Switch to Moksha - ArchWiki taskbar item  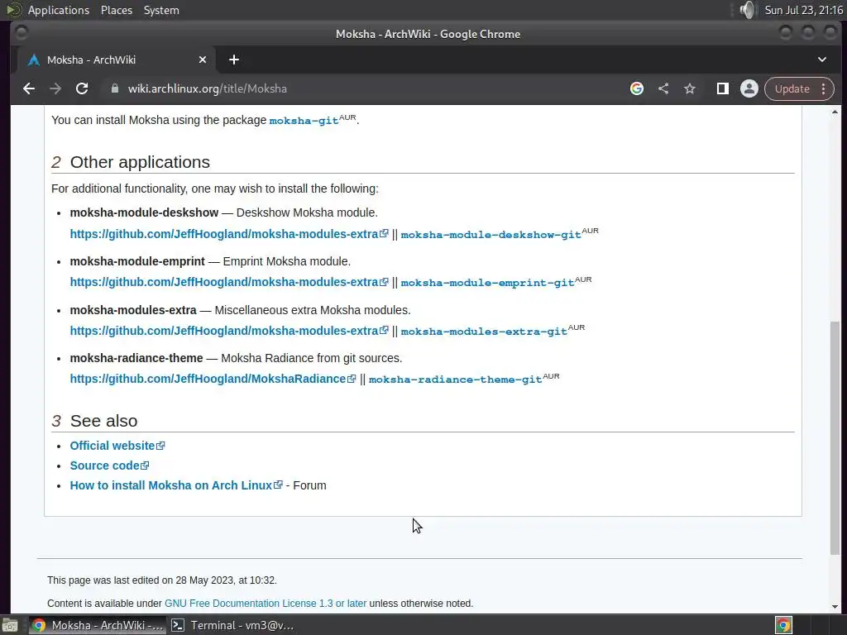(98, 625)
